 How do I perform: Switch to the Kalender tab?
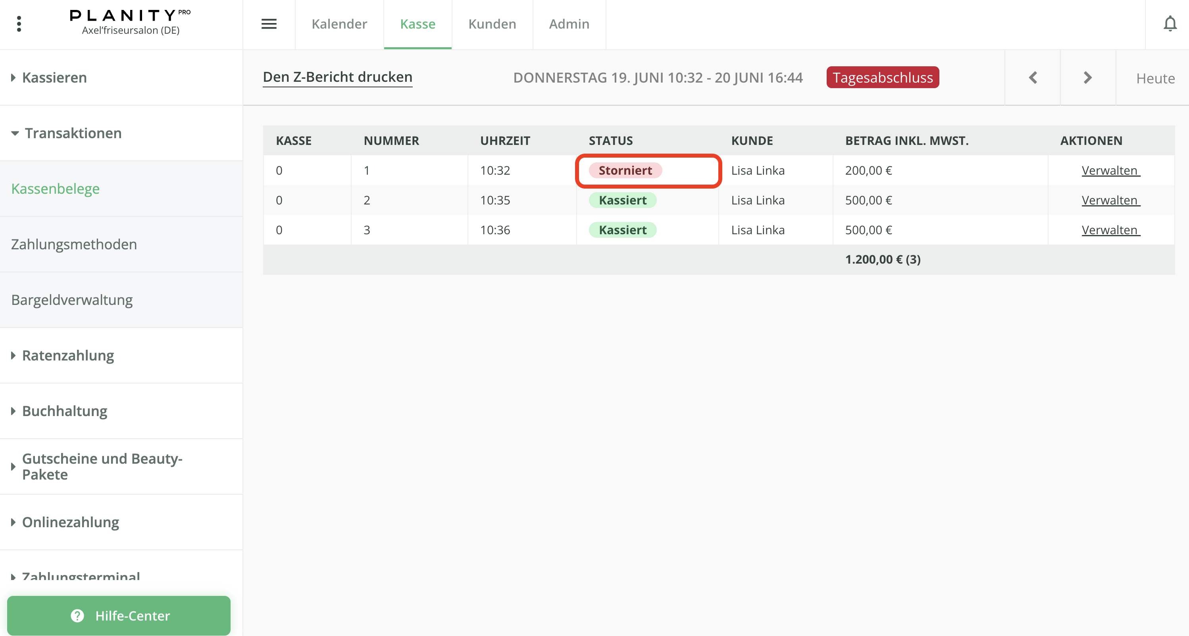[339, 23]
